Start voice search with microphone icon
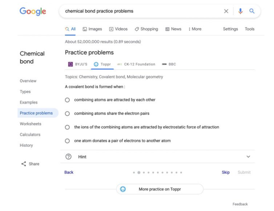The width and height of the screenshot is (274, 211). click(x=240, y=11)
